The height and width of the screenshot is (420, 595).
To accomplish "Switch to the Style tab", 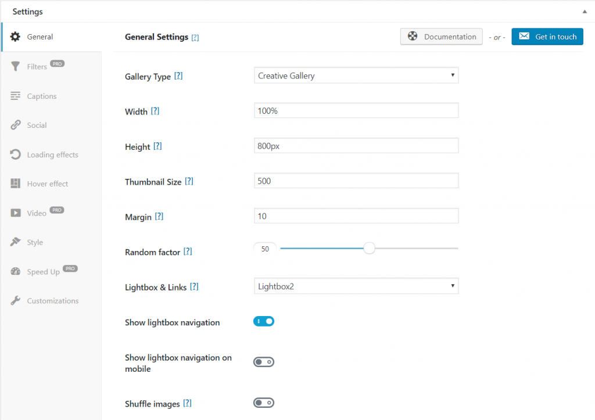I will click(52, 242).
